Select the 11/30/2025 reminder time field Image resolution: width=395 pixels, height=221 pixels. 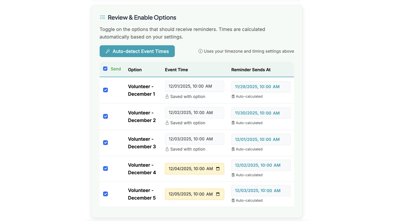261,113
